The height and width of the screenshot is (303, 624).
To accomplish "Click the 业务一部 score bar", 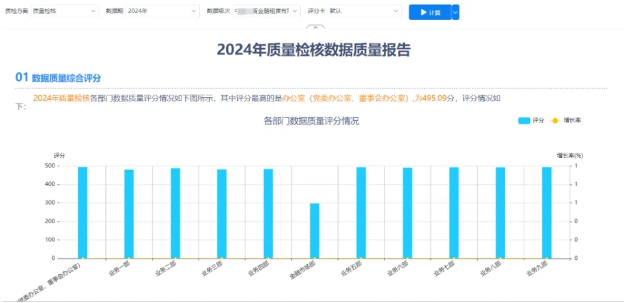I will pyautogui.click(x=129, y=213).
